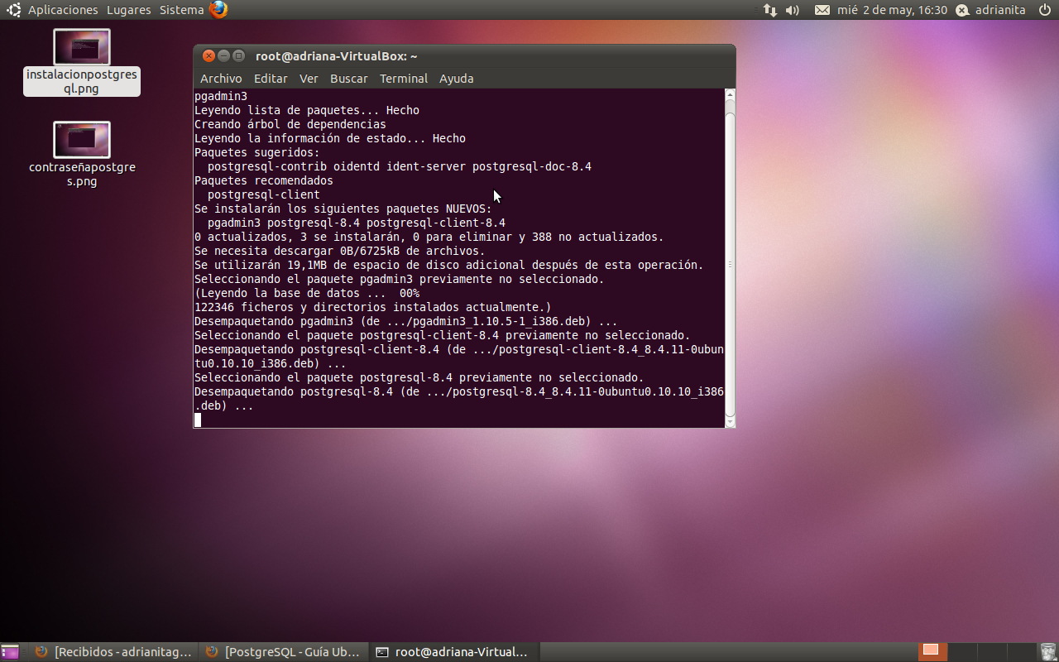Click 'Se necesita descargar 0B/6725kB' line
Viewport: 1059px width, 662px height.
[340, 251]
